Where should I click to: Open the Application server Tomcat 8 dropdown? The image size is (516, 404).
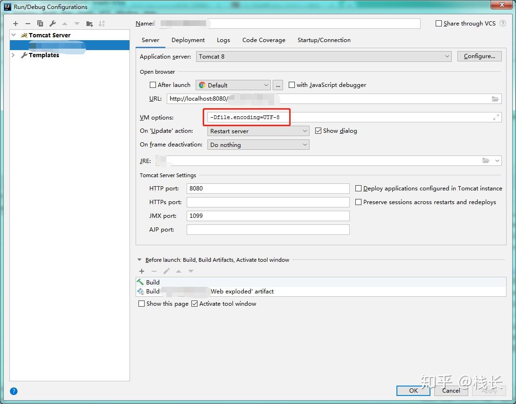(x=324, y=56)
